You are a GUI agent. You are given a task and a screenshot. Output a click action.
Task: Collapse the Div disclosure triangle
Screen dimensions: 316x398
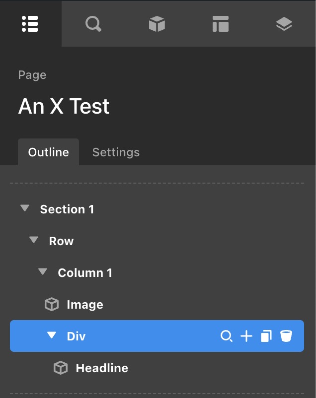(52, 336)
